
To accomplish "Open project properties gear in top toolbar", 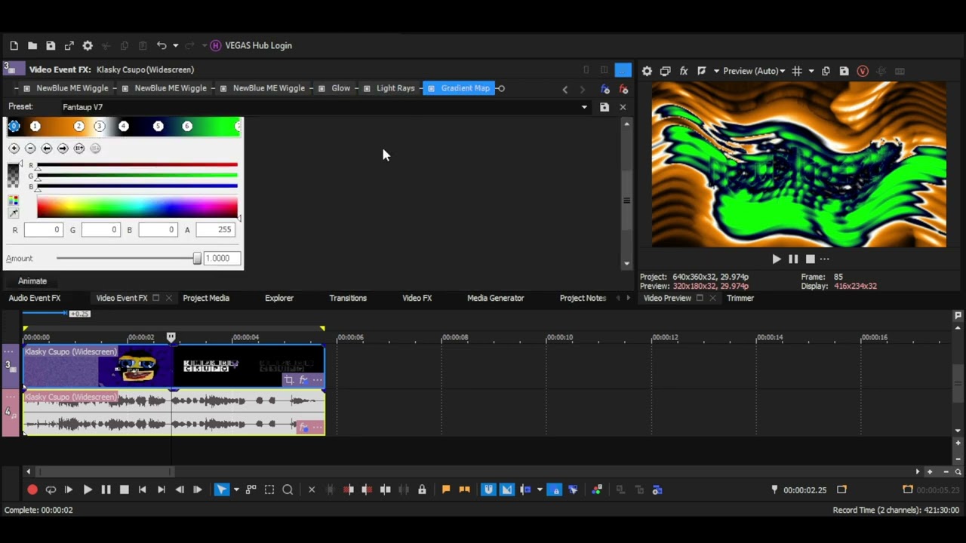I will [x=88, y=46].
